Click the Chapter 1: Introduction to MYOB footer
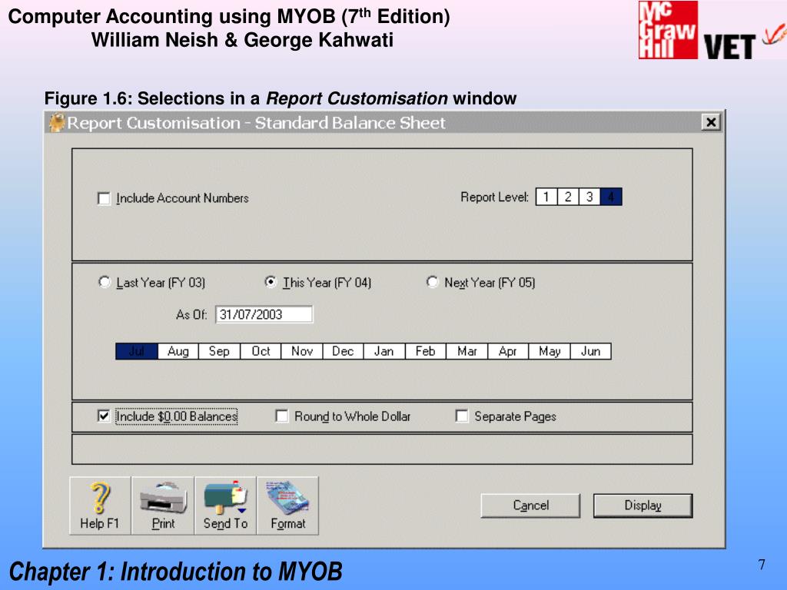The image size is (787, 590). (176, 572)
